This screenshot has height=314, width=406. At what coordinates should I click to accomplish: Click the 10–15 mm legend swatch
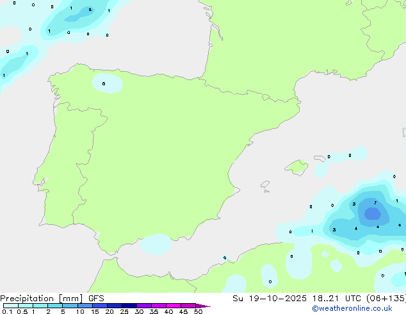pos(85,306)
